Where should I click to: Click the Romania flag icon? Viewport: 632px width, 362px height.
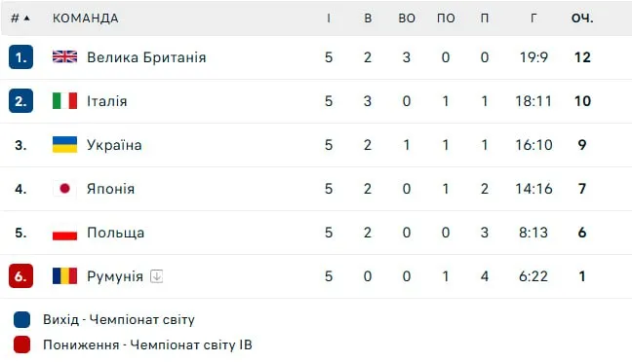click(65, 276)
